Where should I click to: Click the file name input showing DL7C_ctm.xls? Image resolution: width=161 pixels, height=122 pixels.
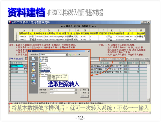coord(62,90)
